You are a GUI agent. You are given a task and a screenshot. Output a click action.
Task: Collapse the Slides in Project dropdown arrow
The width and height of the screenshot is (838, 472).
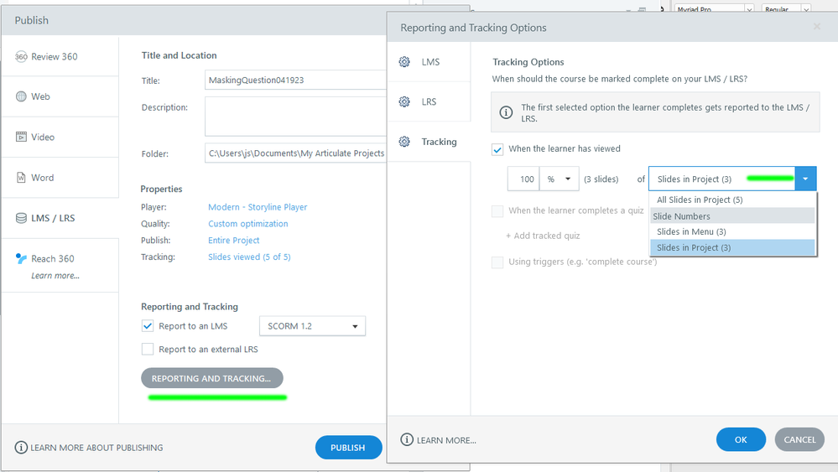pyautogui.click(x=805, y=179)
